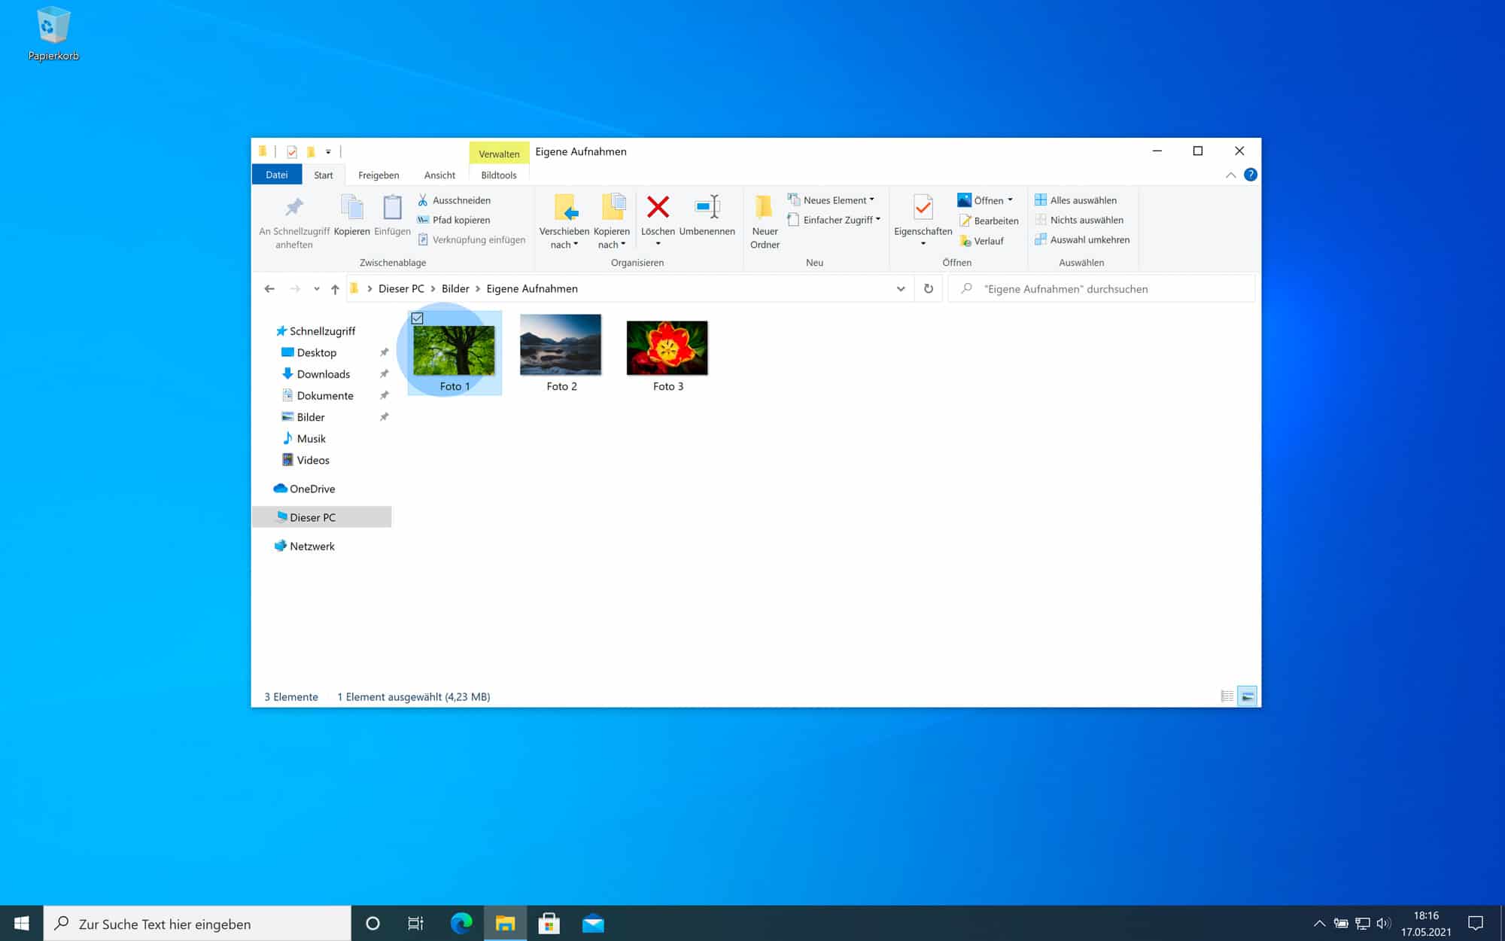Click Nichts auswählen in ribbon
This screenshot has width=1505, height=941.
point(1079,220)
